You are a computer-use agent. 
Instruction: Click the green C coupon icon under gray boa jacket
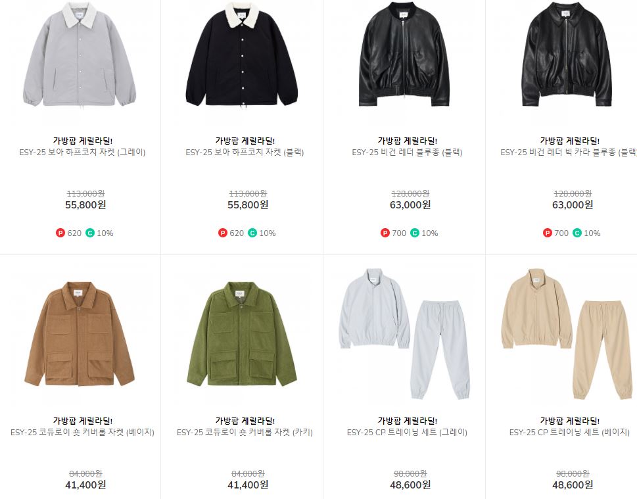90,233
